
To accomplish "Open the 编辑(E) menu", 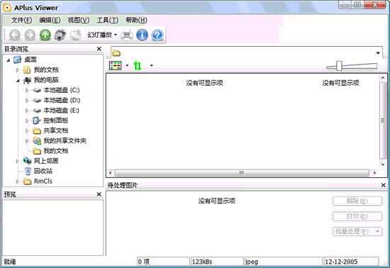I will click(50, 20).
